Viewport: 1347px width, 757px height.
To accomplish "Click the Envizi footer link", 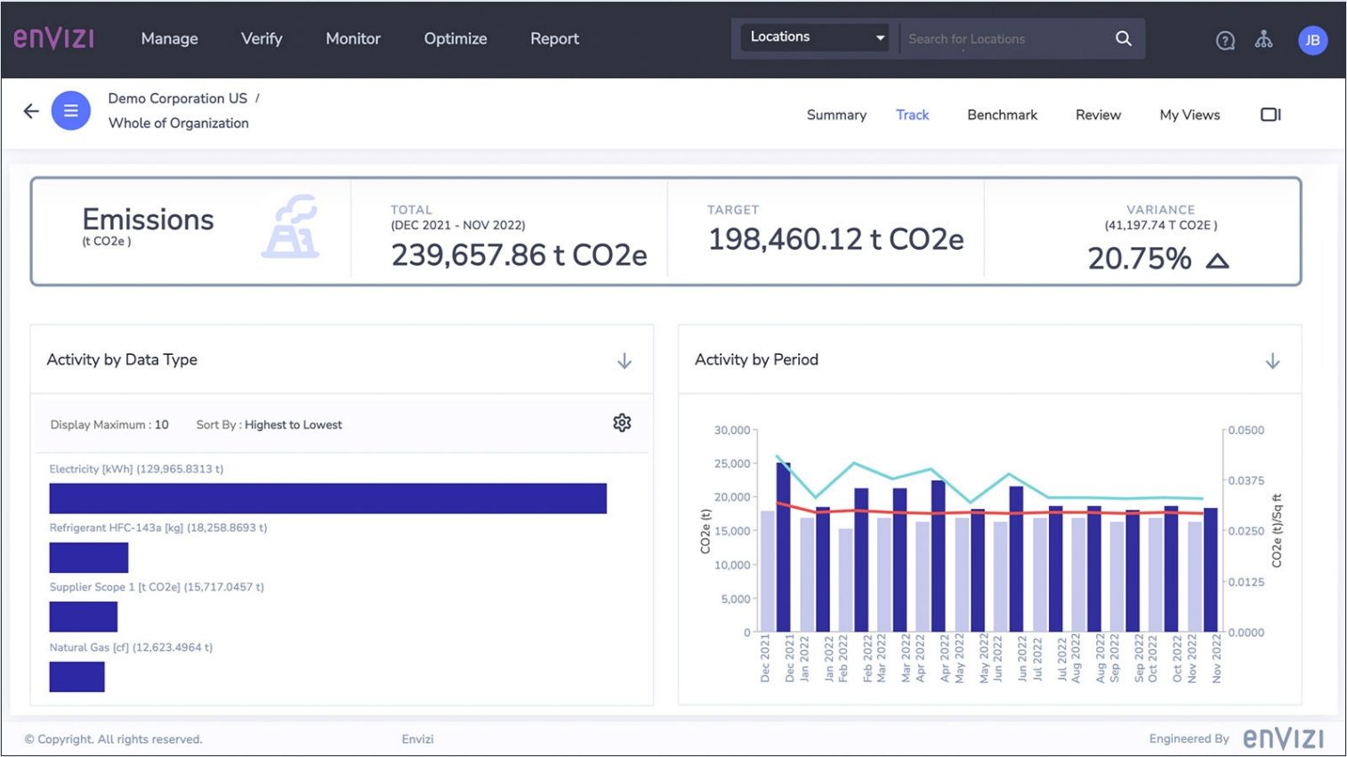I will coord(417,739).
